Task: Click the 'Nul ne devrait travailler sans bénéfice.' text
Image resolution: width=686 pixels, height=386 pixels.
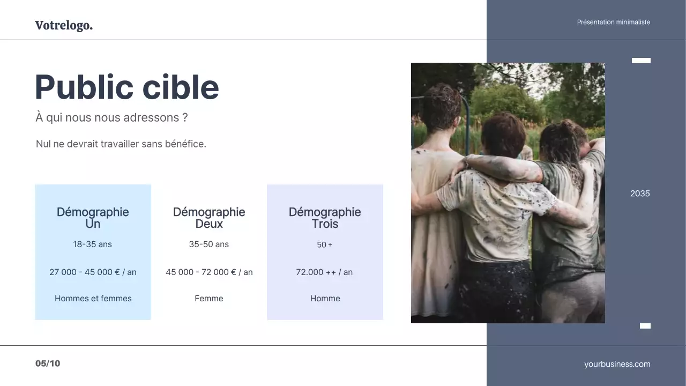Action: coord(121,143)
